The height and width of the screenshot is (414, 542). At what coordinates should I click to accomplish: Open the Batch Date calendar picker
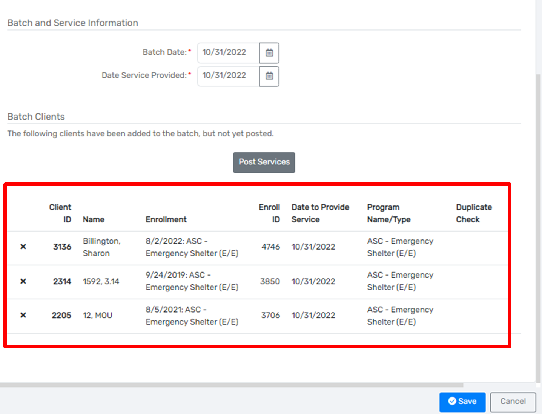click(269, 53)
